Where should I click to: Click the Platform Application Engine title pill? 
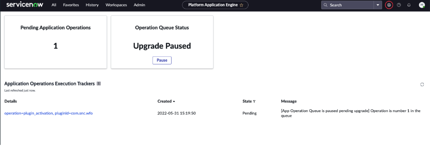(x=215, y=5)
